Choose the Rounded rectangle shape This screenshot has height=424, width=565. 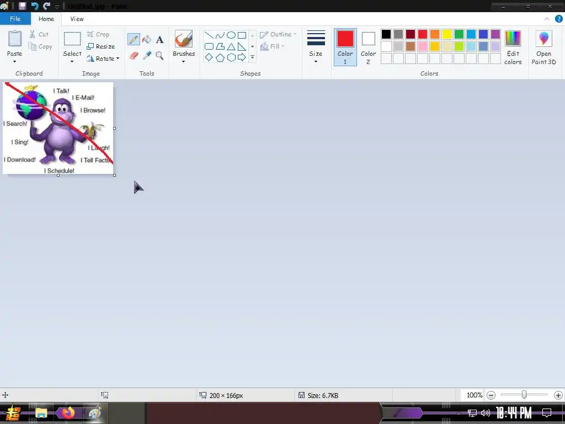209,46
